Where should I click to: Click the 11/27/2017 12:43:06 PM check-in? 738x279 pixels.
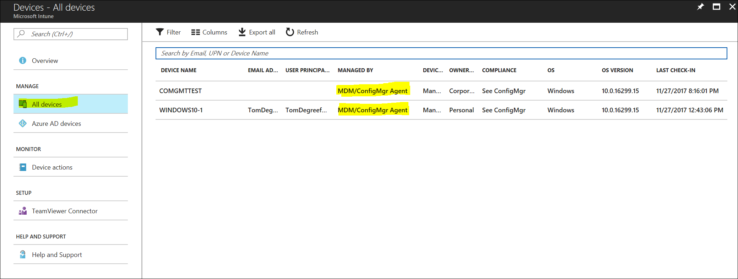[690, 110]
